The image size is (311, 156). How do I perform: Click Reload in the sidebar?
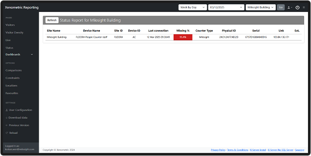[12, 133]
